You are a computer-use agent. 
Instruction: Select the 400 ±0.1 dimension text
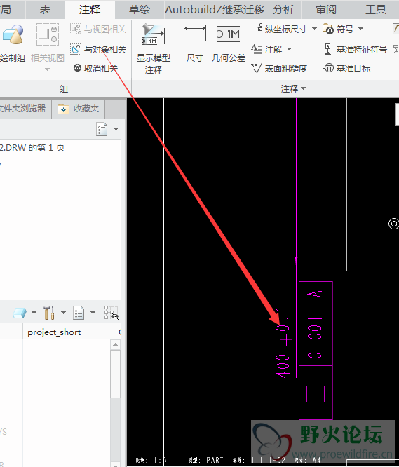point(283,343)
